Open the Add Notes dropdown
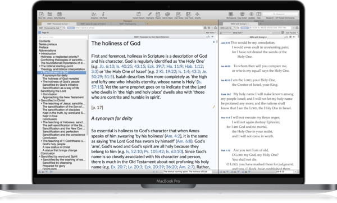The width and height of the screenshot is (337, 203). [x=211, y=33]
